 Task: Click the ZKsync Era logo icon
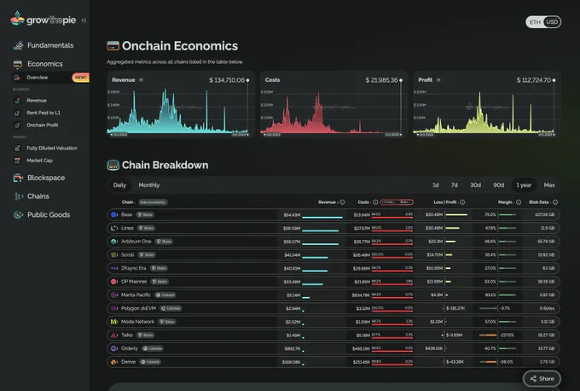click(x=114, y=268)
